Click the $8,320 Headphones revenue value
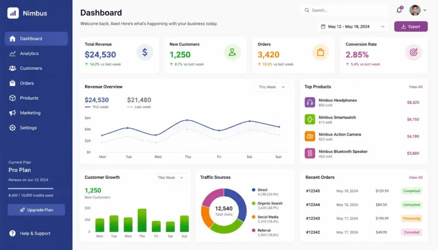438x250 pixels. [x=413, y=103]
